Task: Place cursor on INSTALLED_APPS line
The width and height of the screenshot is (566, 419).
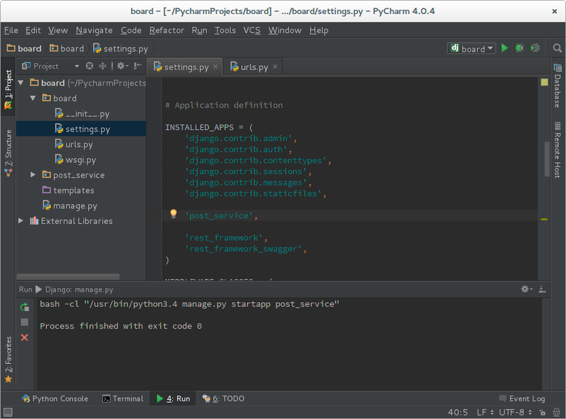Action: point(209,127)
